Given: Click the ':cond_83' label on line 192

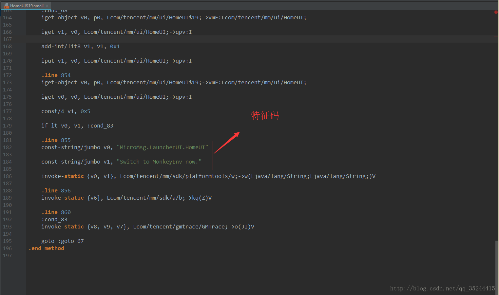Looking at the screenshot, I should coord(54,220).
